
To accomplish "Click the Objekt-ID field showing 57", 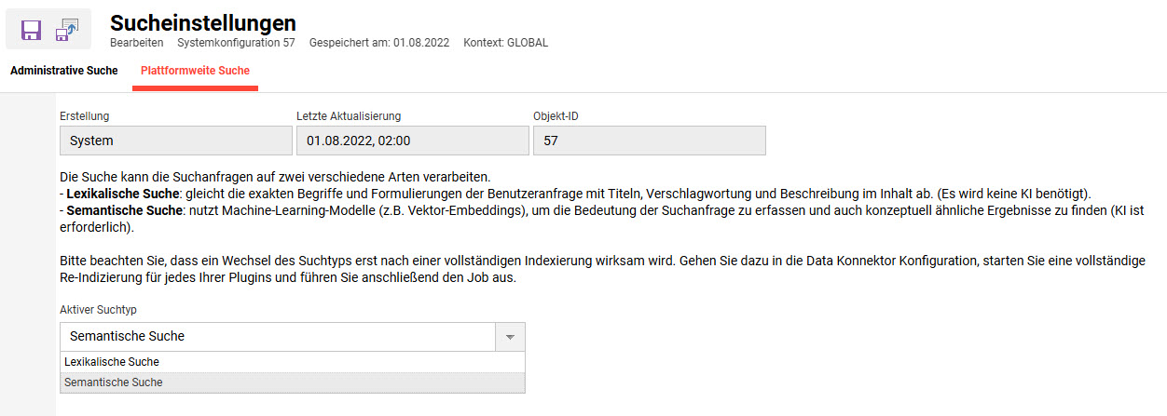I will pyautogui.click(x=649, y=141).
